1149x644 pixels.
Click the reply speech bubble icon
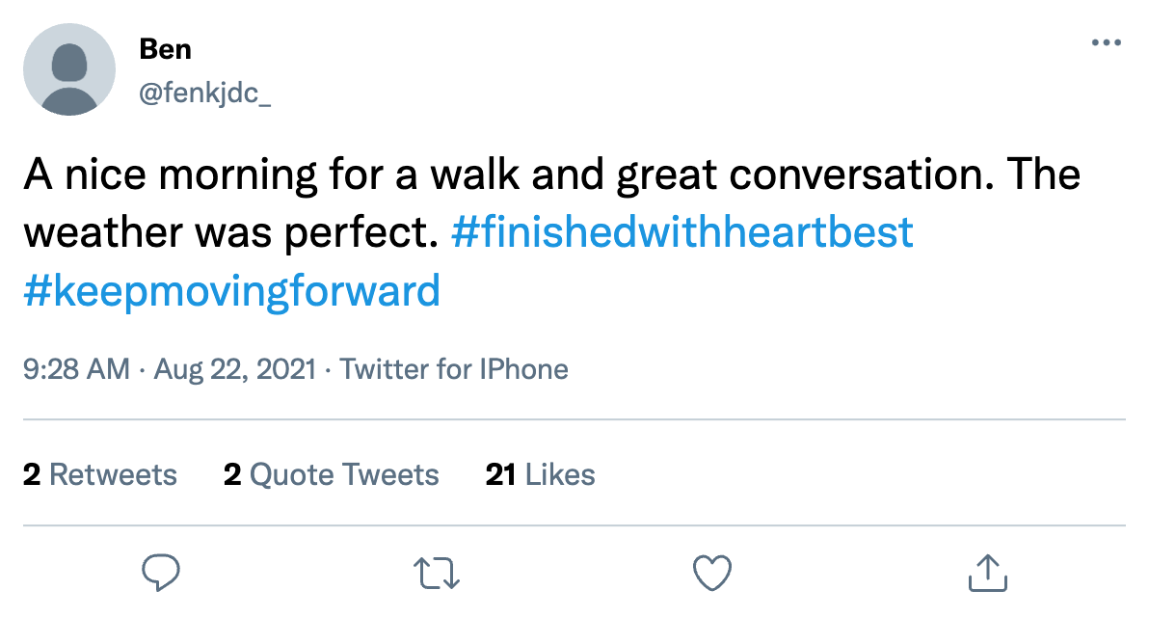tap(161, 573)
